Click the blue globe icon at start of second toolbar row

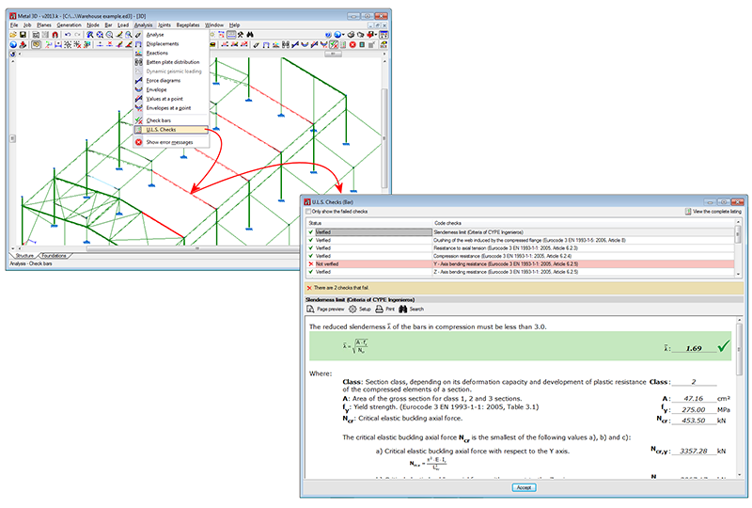click(13, 44)
